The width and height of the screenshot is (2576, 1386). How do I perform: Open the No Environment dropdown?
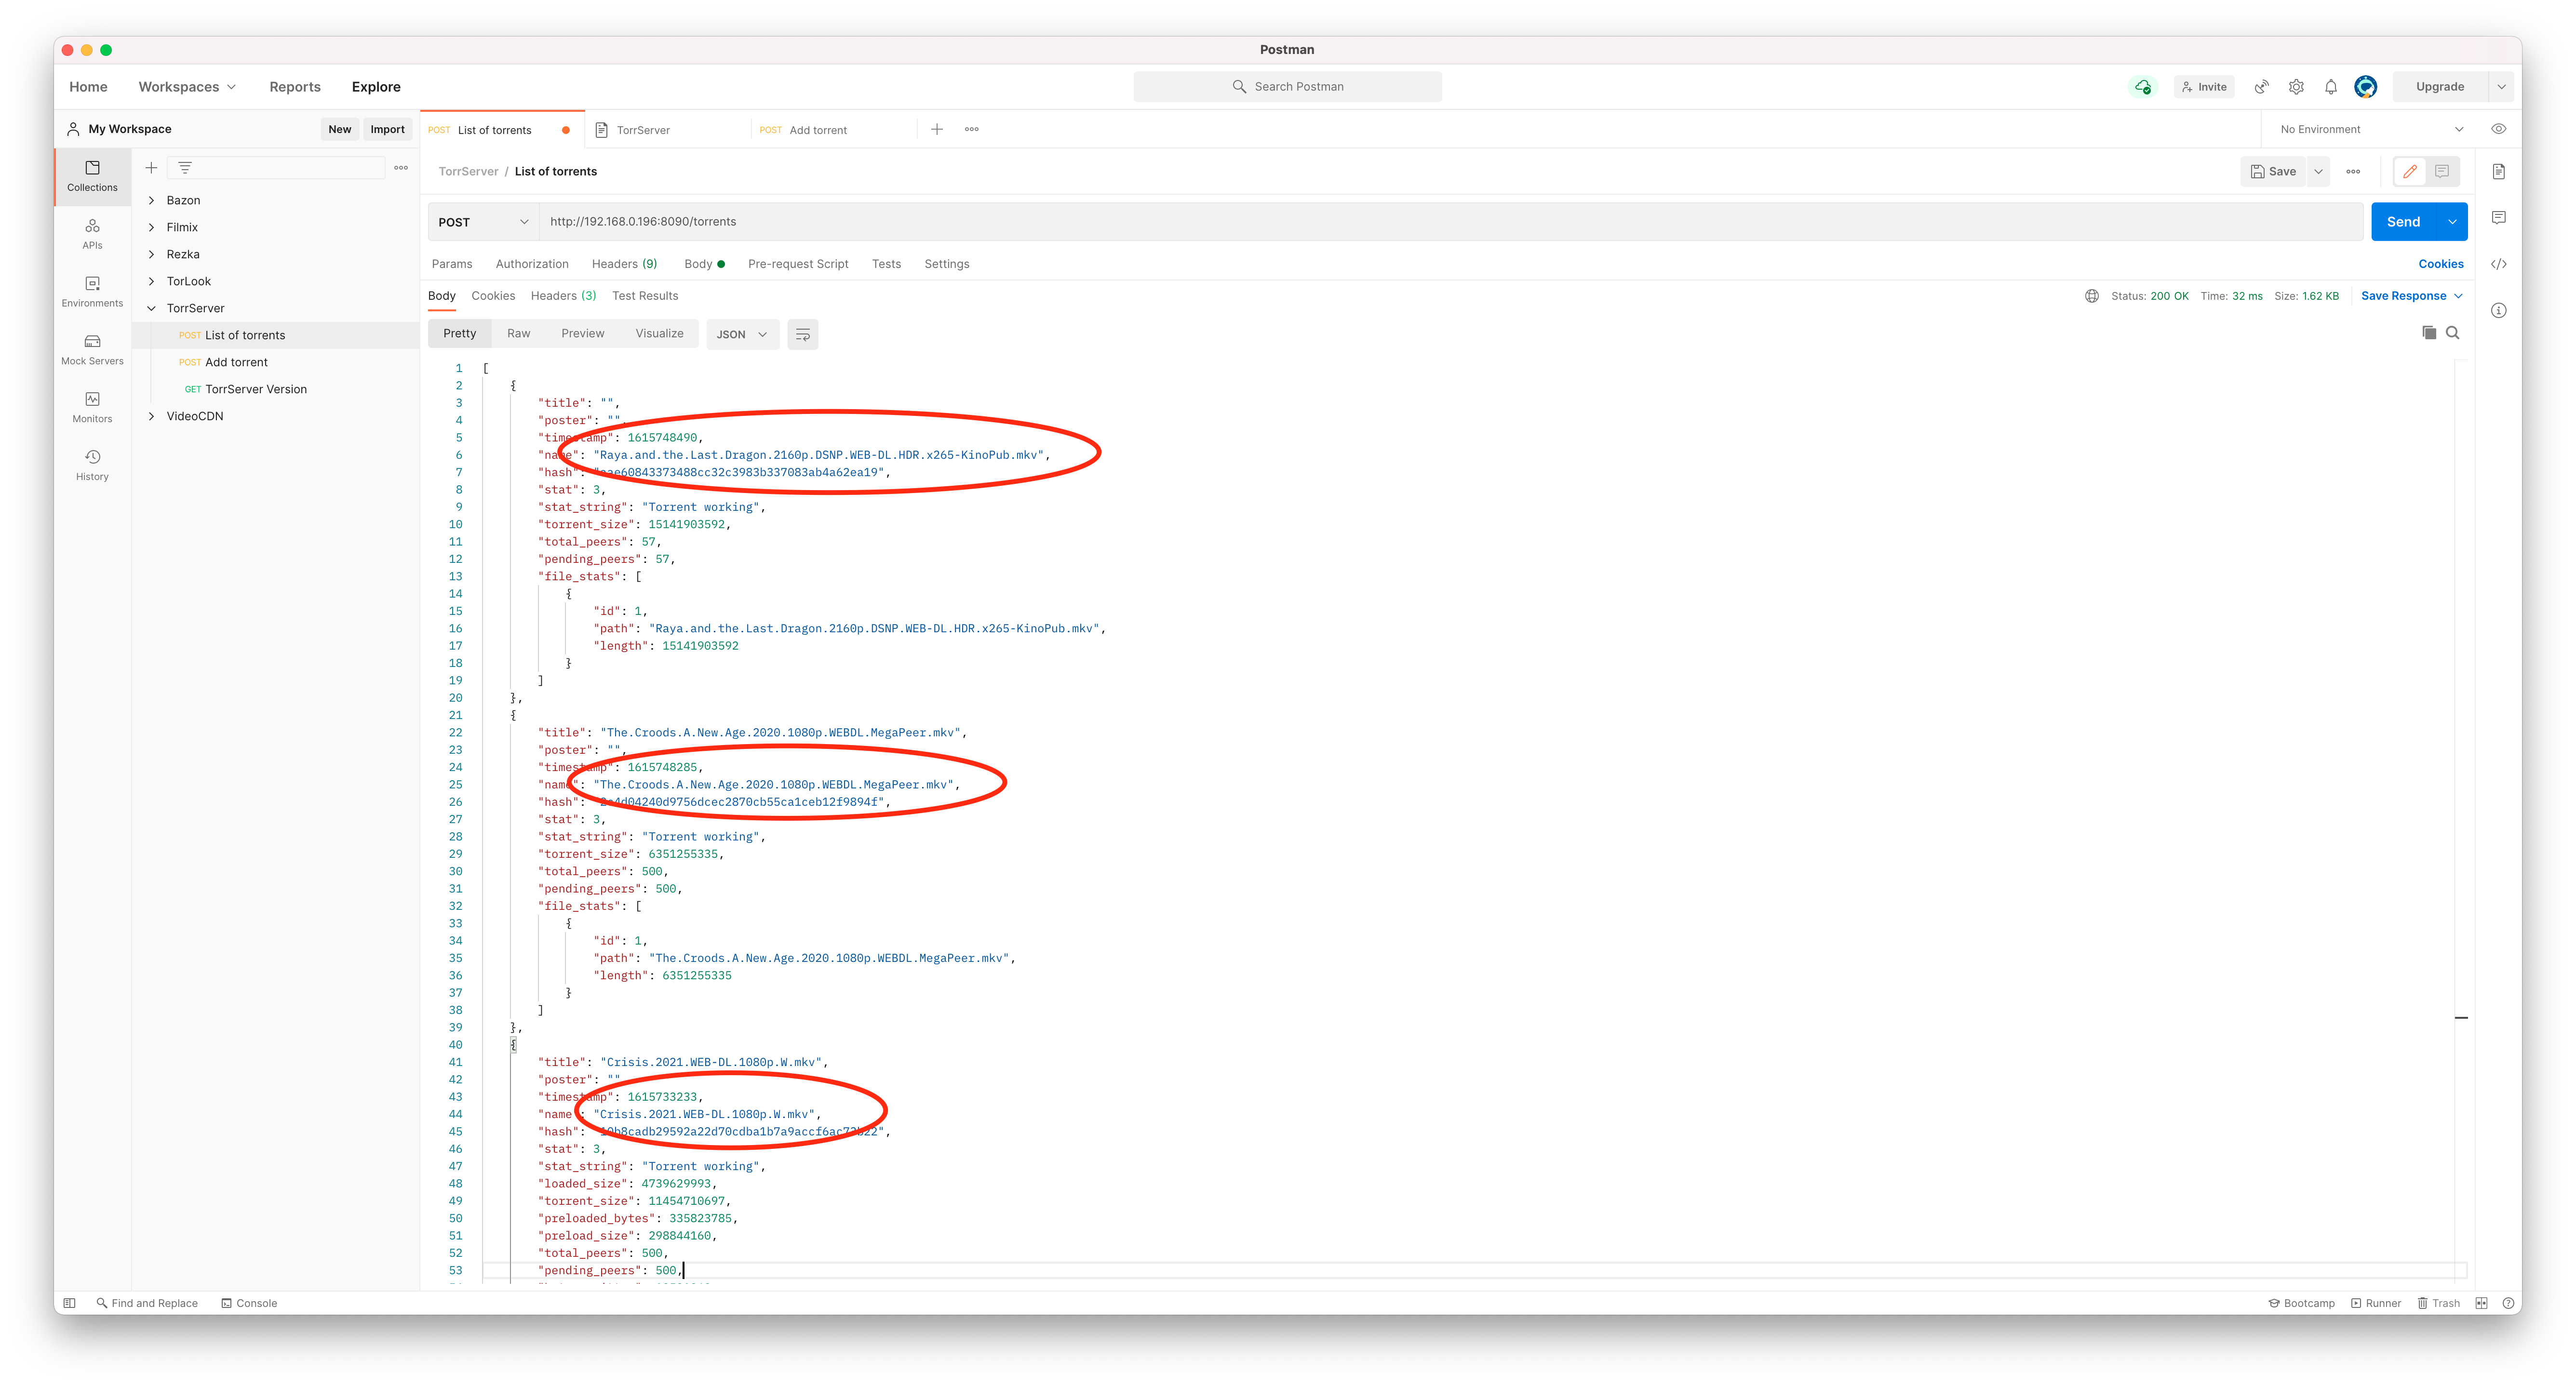click(x=2371, y=129)
